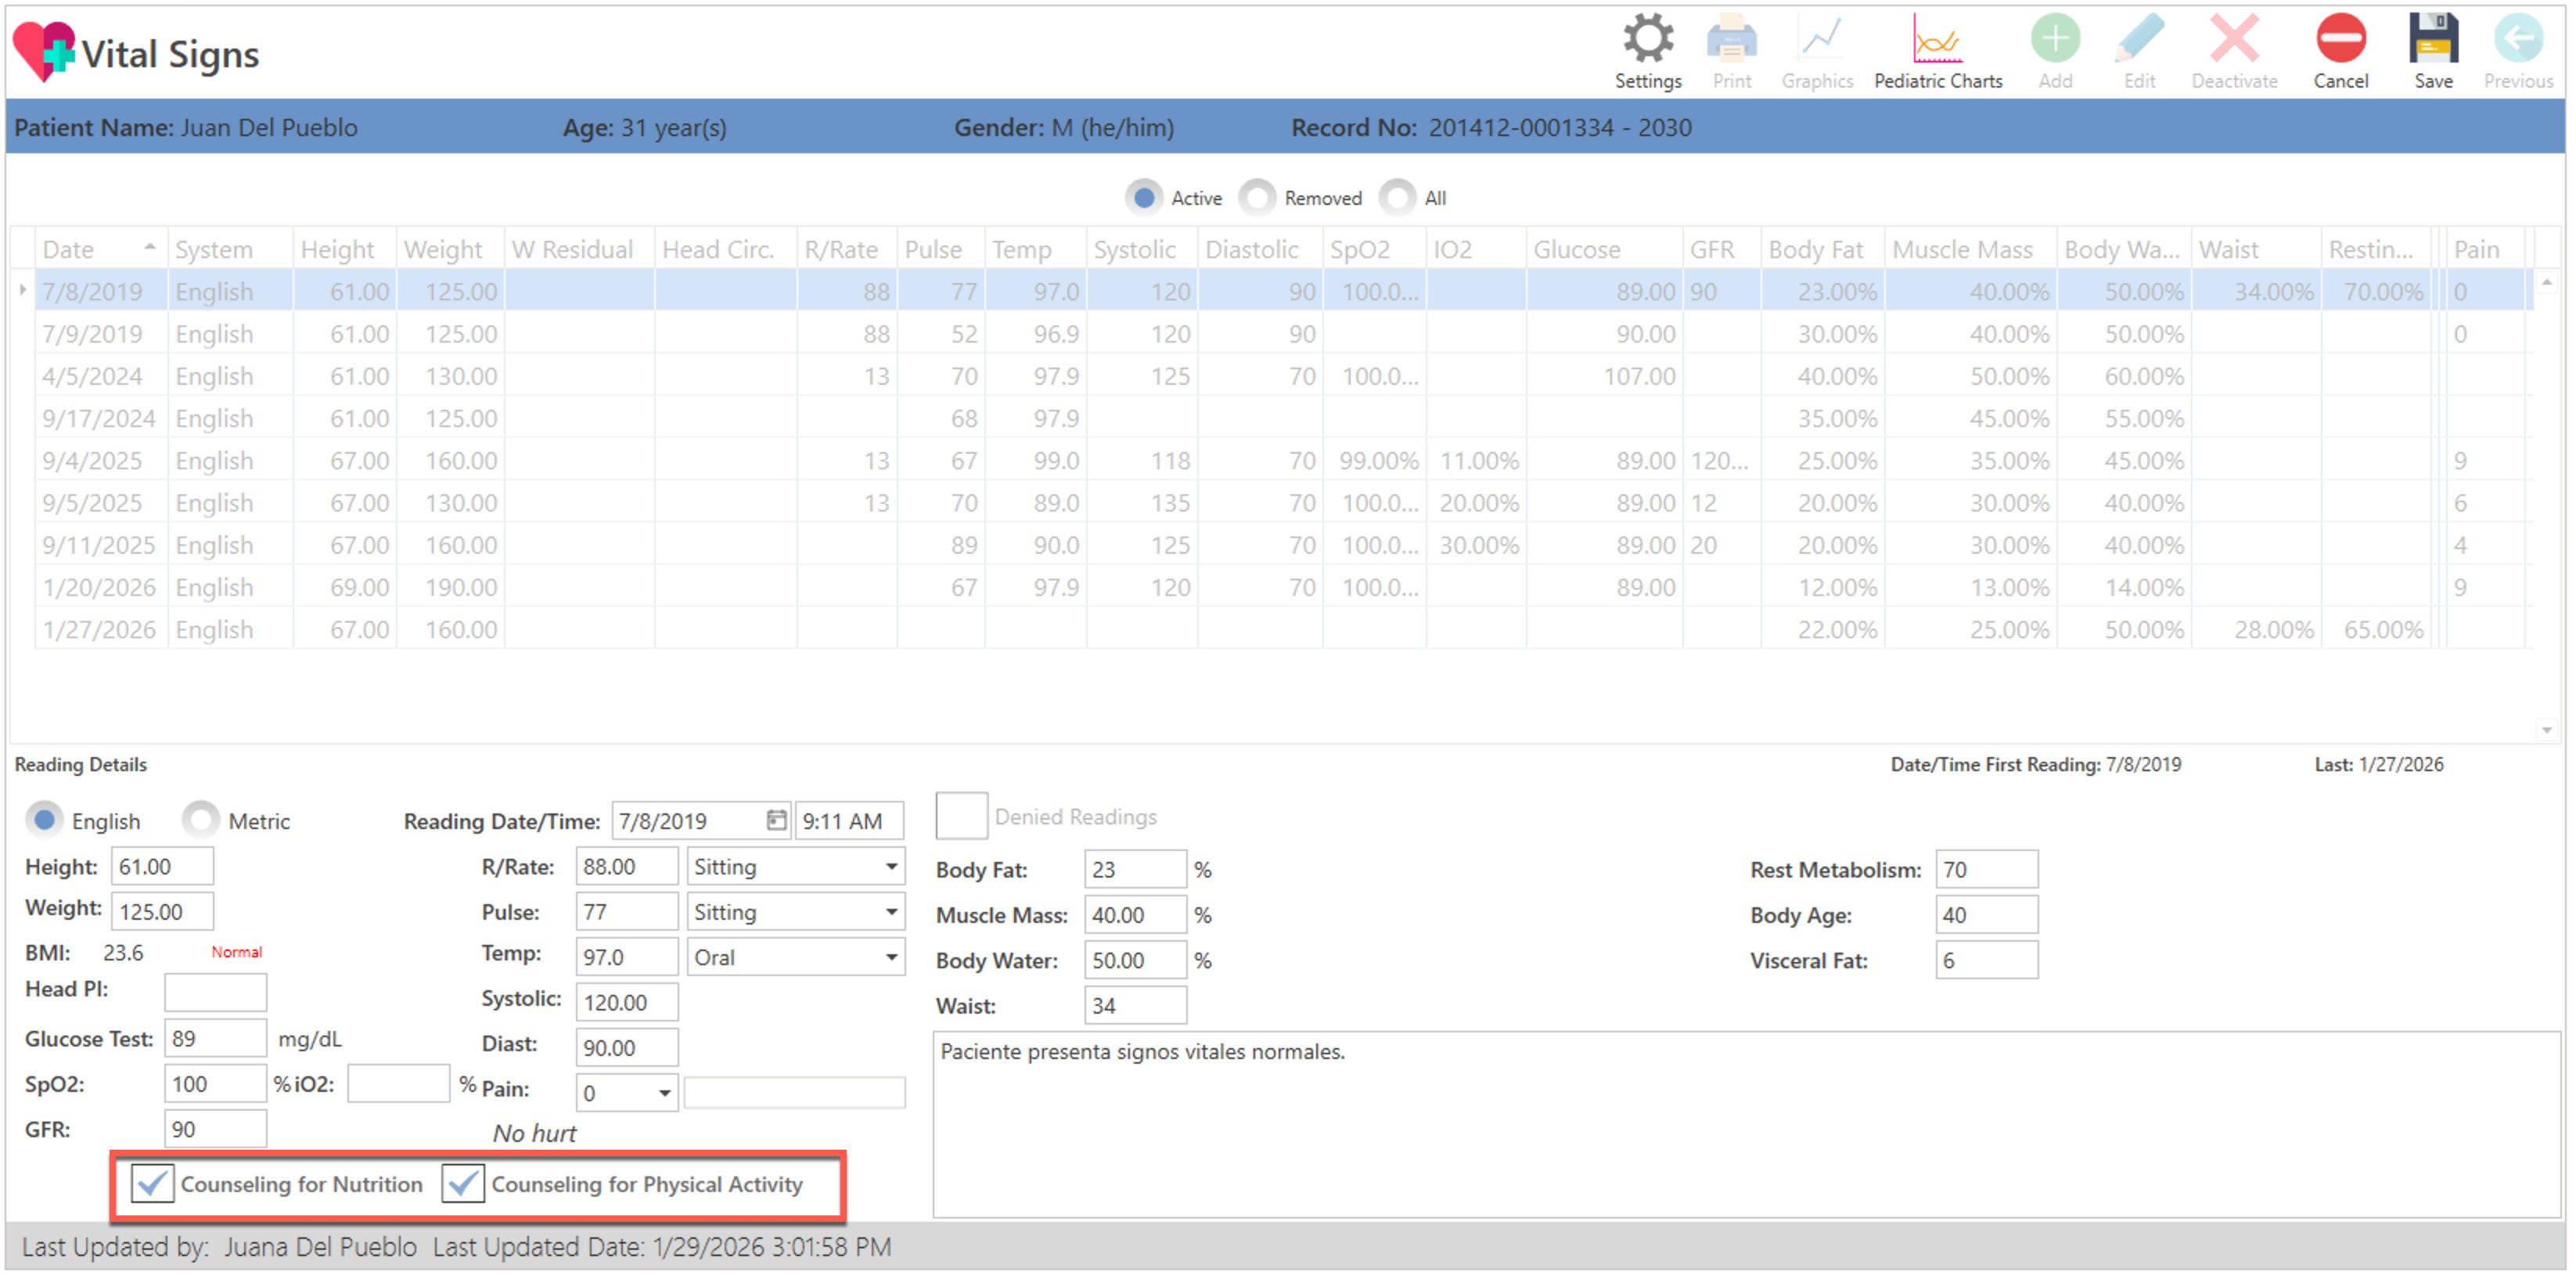Open the Temp method Oral dropdown
This screenshot has height=1278, width=2576.
(x=890, y=957)
